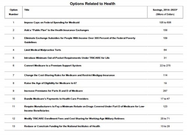Screen dimensions: 187x135
Task: Open Limit Medical Malpractice Torts option
Action: pyautogui.click(x=43, y=50)
